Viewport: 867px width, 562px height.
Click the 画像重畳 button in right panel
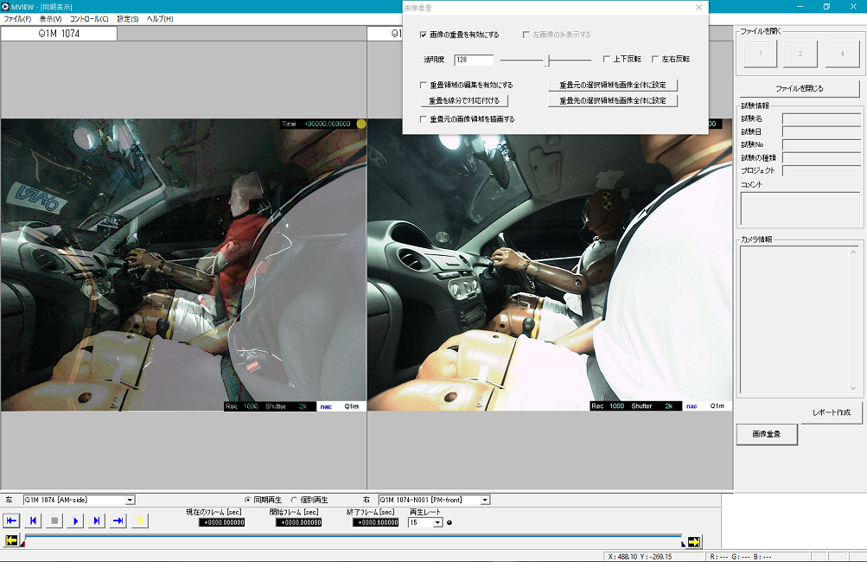767,434
